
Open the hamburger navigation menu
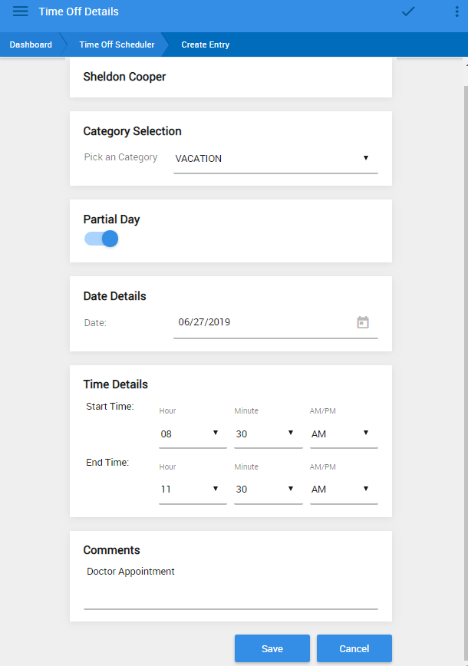pos(21,12)
